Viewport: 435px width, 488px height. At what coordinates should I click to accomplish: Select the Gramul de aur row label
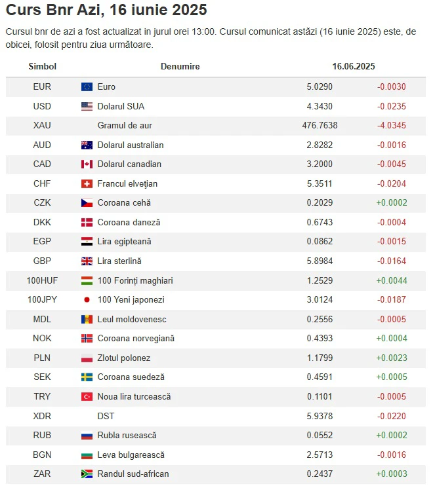pos(125,125)
